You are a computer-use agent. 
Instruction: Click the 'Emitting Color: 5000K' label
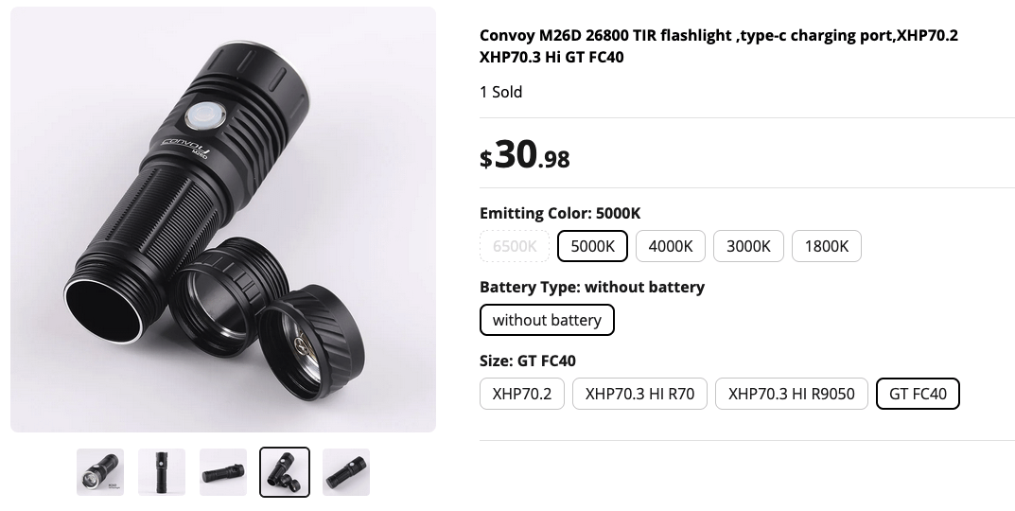560,213
